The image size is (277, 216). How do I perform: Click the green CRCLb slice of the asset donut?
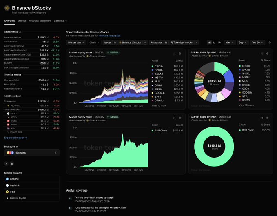[x=221, y=68]
